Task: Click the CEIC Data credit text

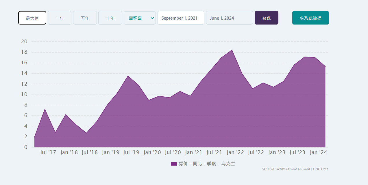Action: 321,169
